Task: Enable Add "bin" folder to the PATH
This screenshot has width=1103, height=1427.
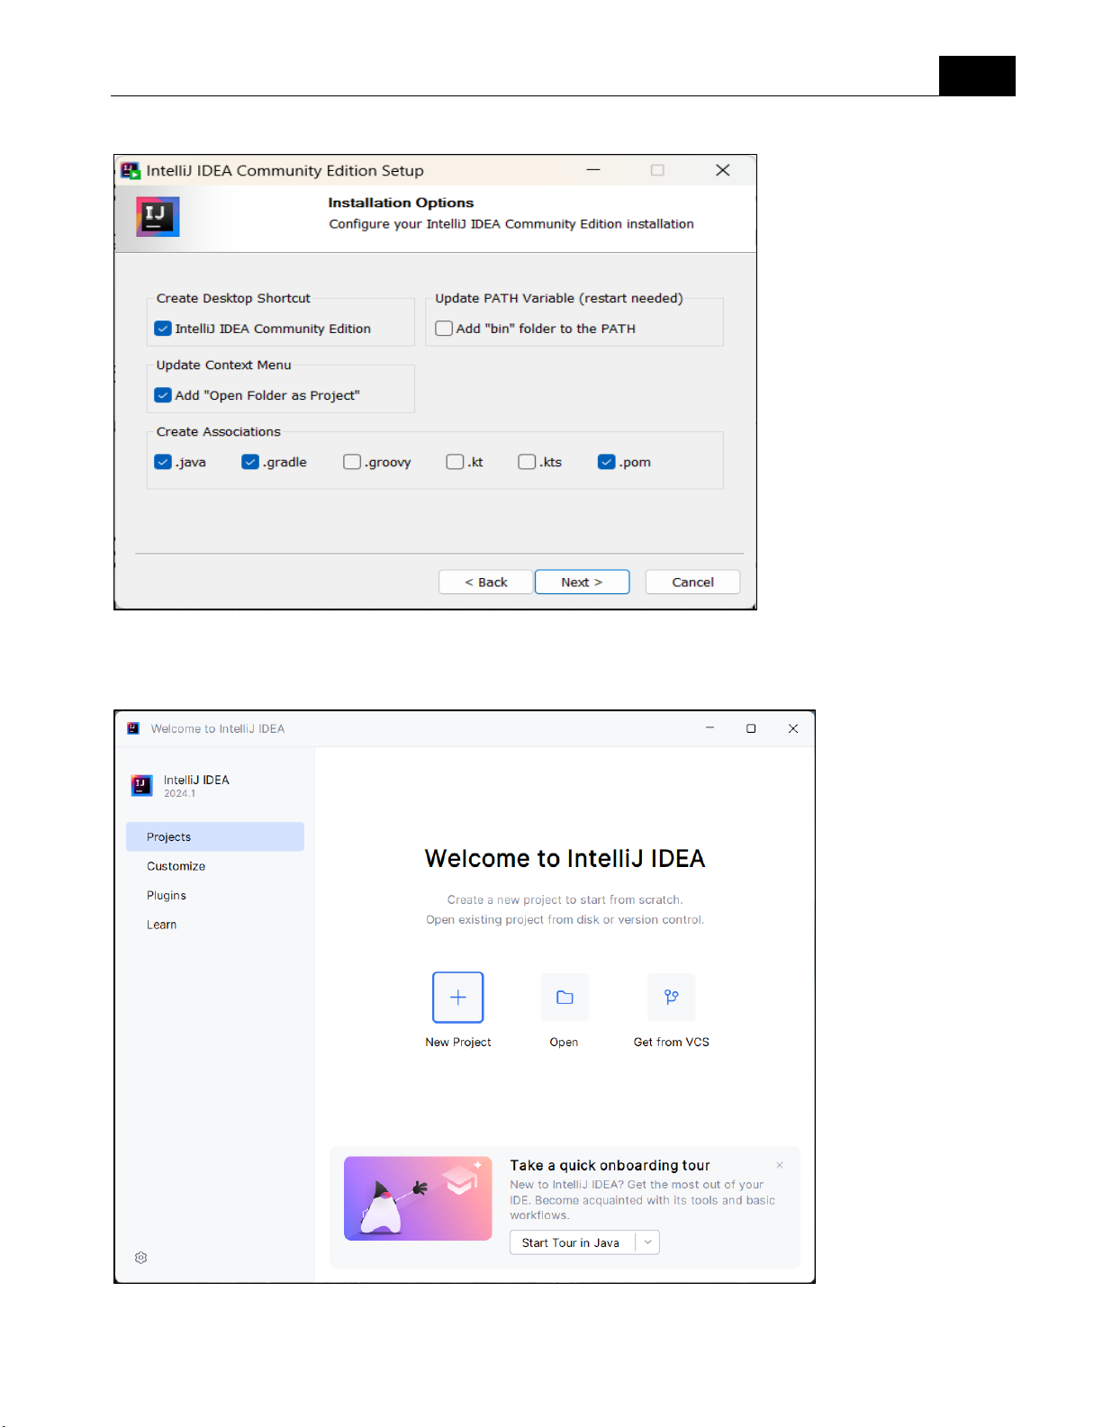Action: pyautogui.click(x=444, y=329)
